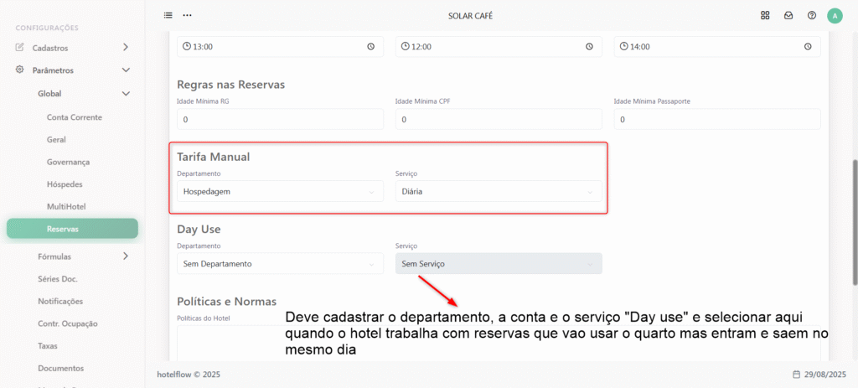Open Tarifa Manual Serviço dropdown Diária
Screen dimensions: 858x388
(x=499, y=192)
